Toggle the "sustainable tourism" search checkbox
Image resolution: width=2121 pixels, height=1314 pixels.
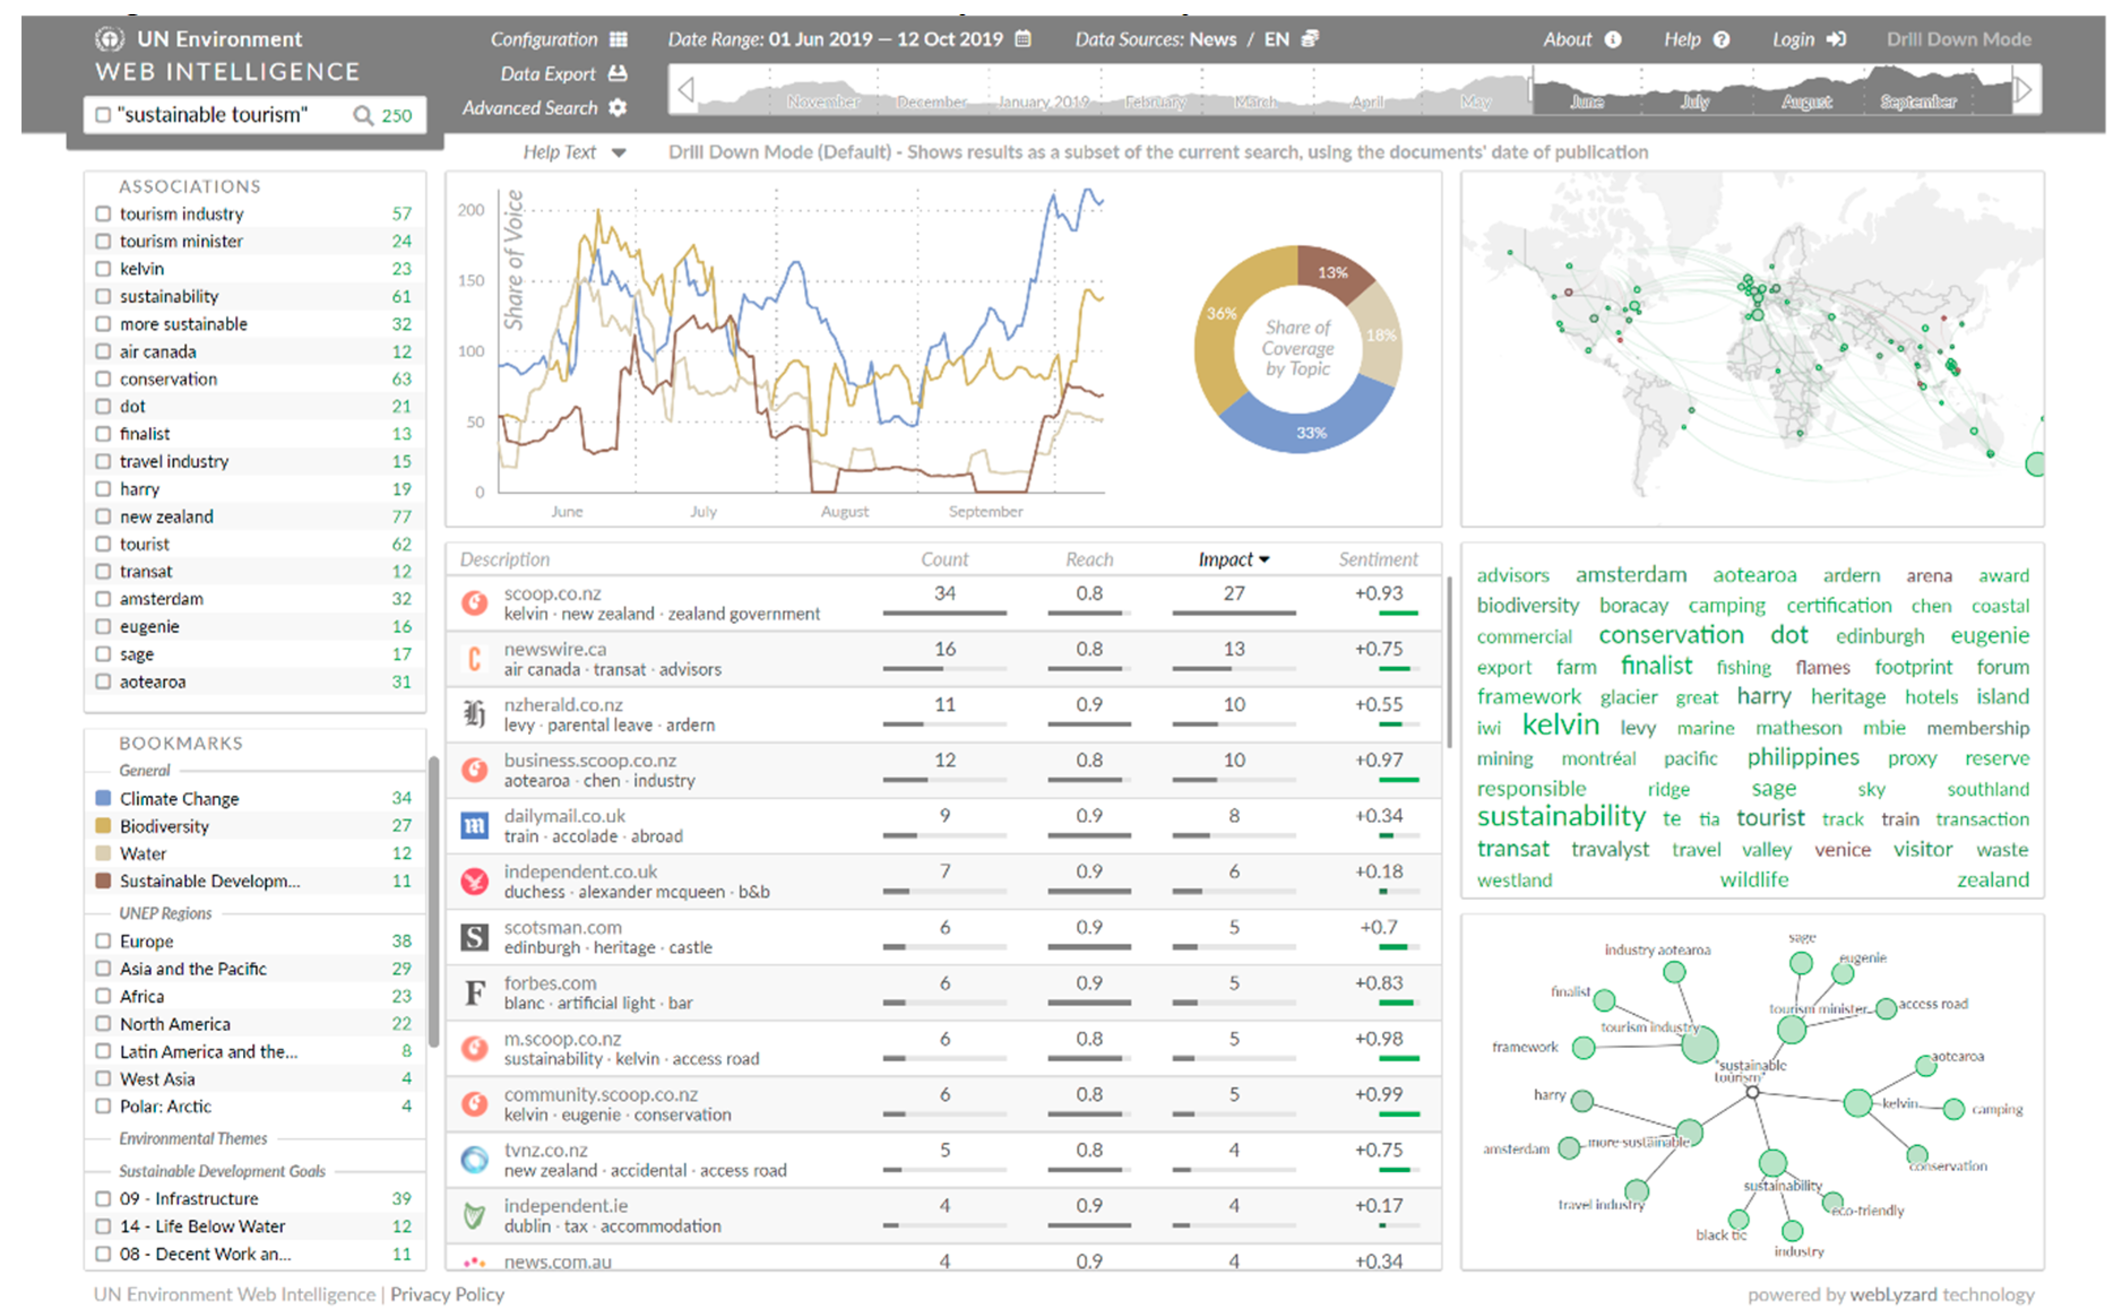tap(102, 115)
